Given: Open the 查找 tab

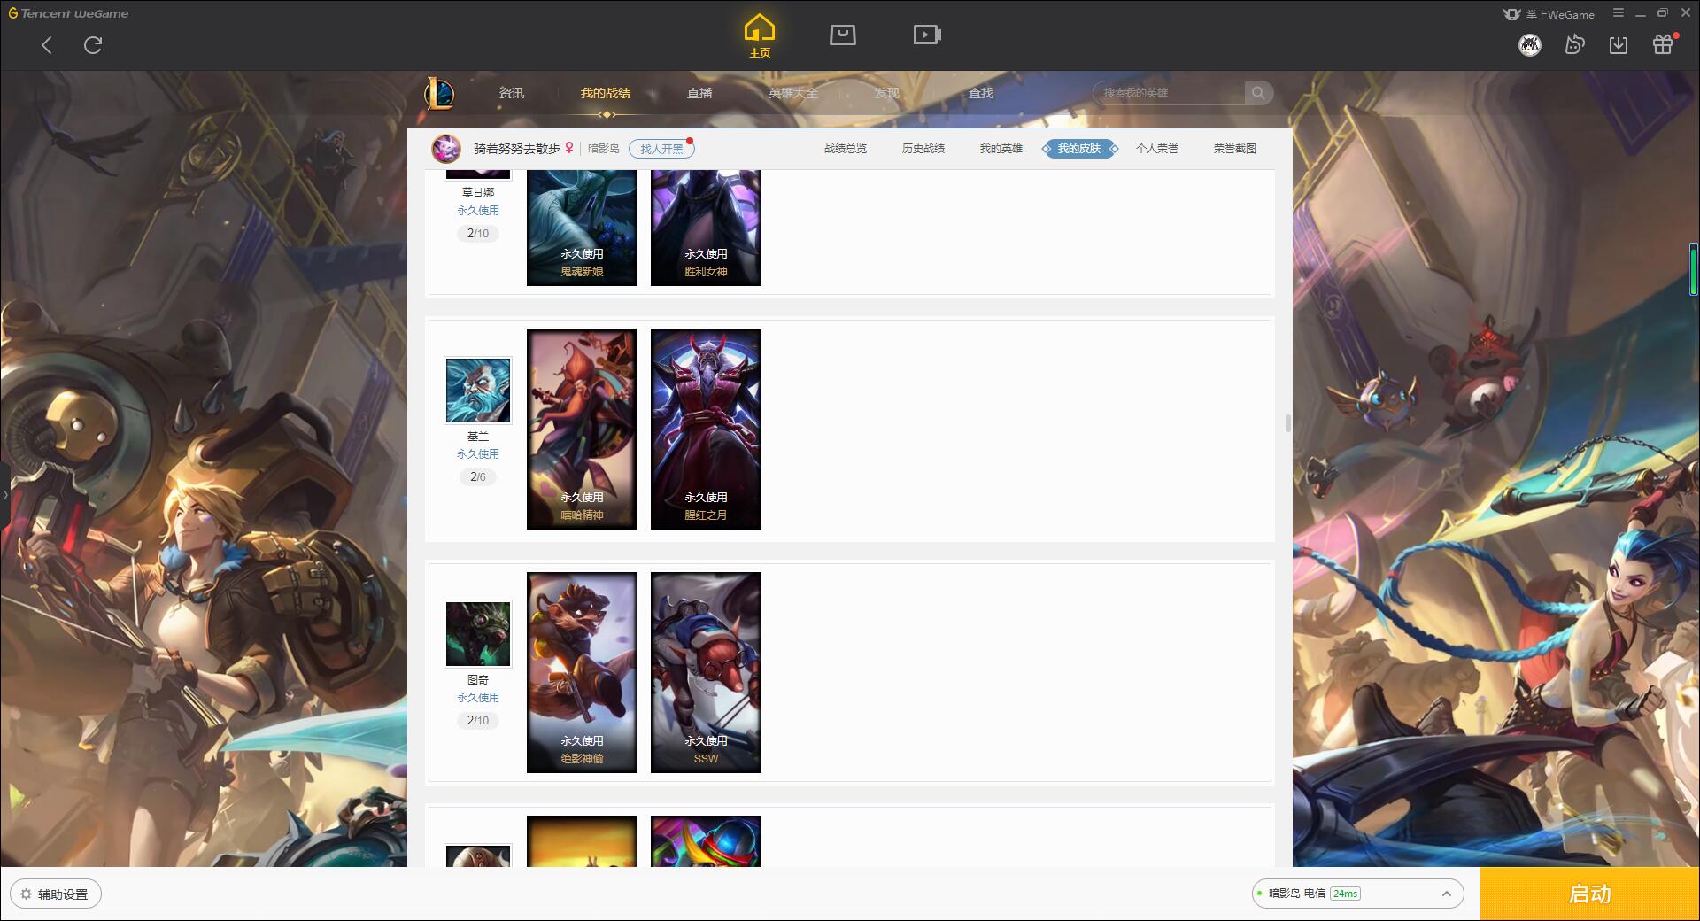Looking at the screenshot, I should (981, 93).
